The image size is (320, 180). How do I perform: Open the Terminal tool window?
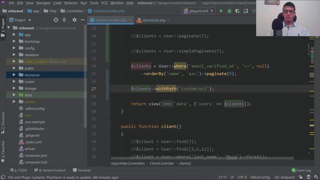pyautogui.click(x=81, y=170)
